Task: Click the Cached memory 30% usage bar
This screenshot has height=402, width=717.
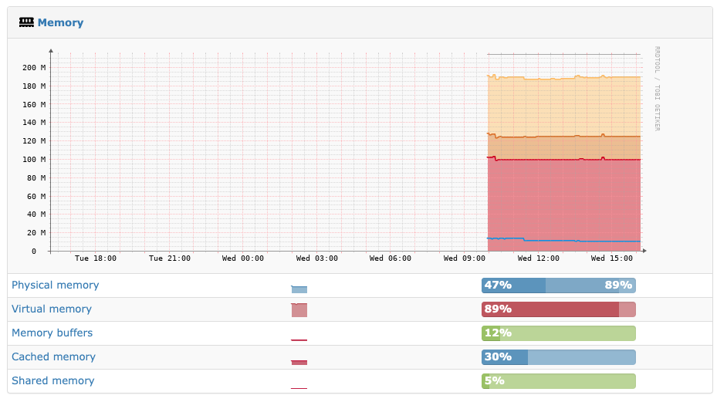Action: click(x=558, y=356)
